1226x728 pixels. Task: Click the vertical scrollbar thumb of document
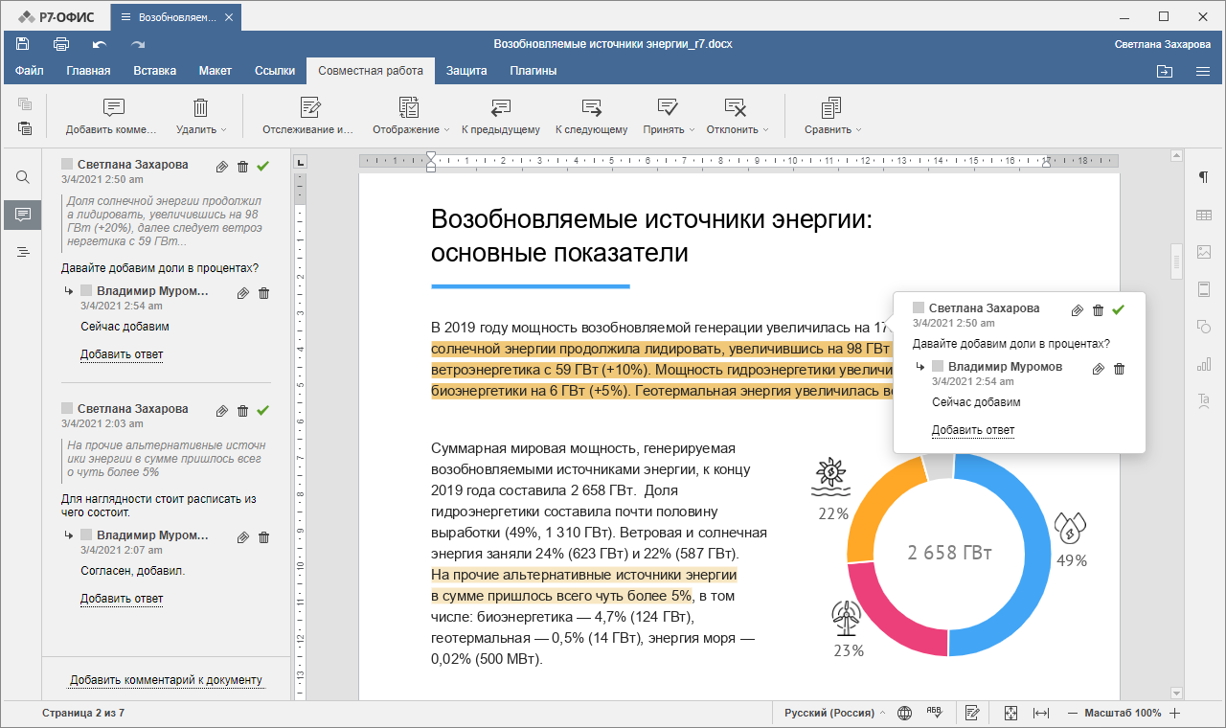coord(1177,262)
